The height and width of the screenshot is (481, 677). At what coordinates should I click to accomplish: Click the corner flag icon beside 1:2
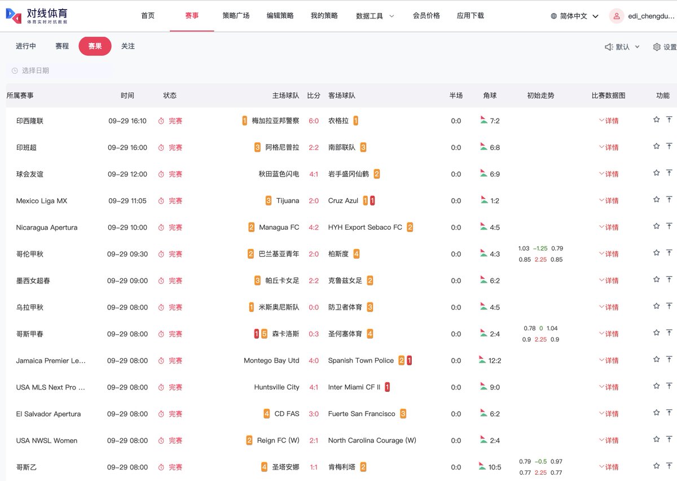pyautogui.click(x=483, y=200)
